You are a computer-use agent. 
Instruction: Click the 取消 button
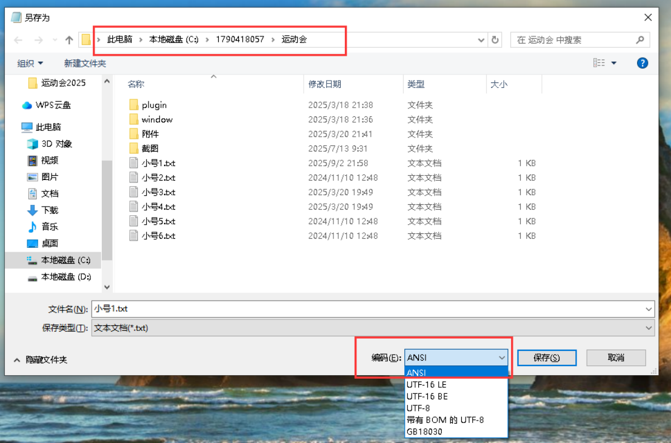tap(616, 358)
